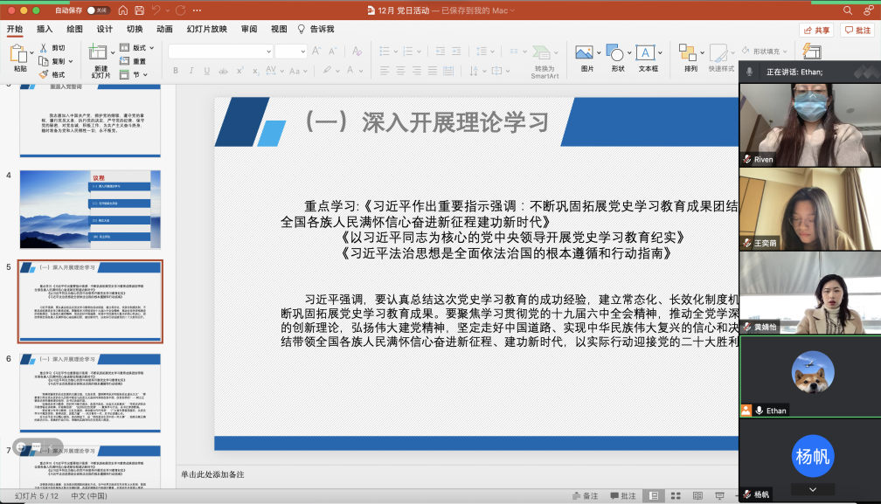
Task: Toggle Notes (备注) pane in status bar
Action: [x=585, y=496]
